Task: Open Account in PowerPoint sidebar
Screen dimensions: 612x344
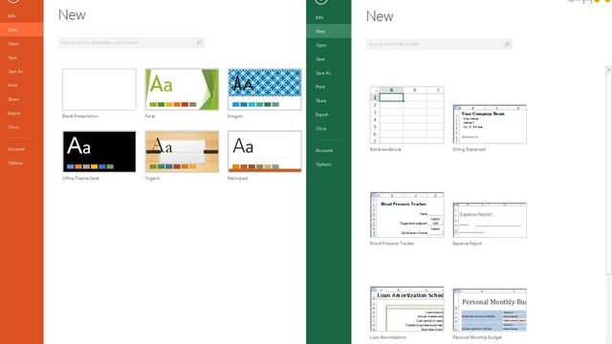Action: 16,149
